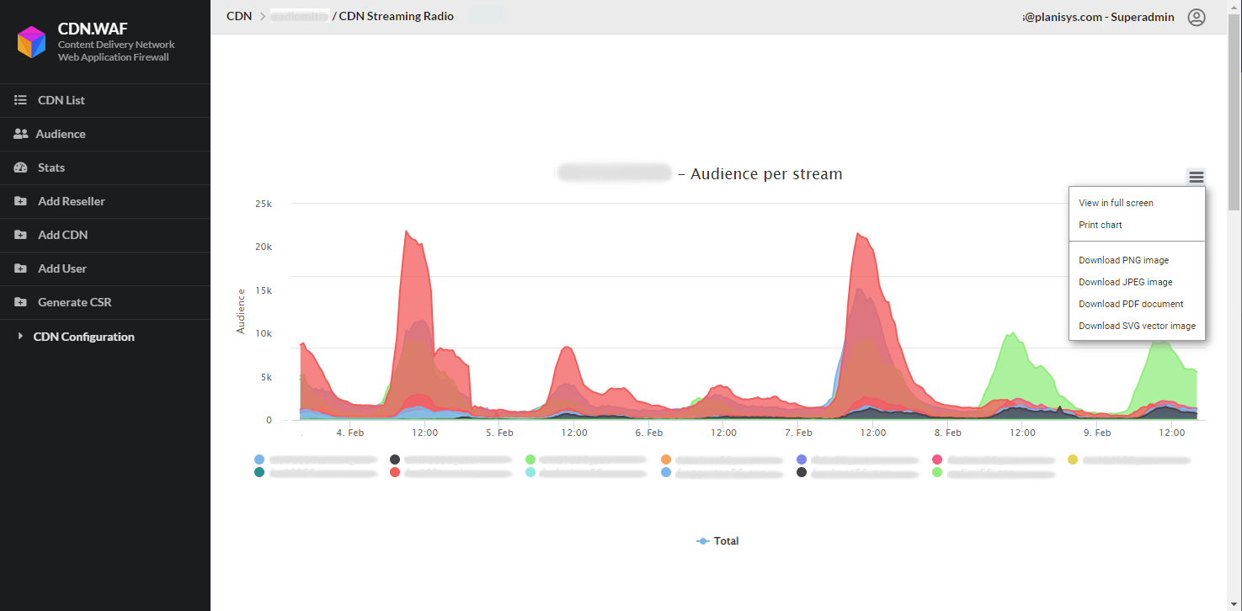Click the vertical 'Audience' y-axis title

[241, 311]
